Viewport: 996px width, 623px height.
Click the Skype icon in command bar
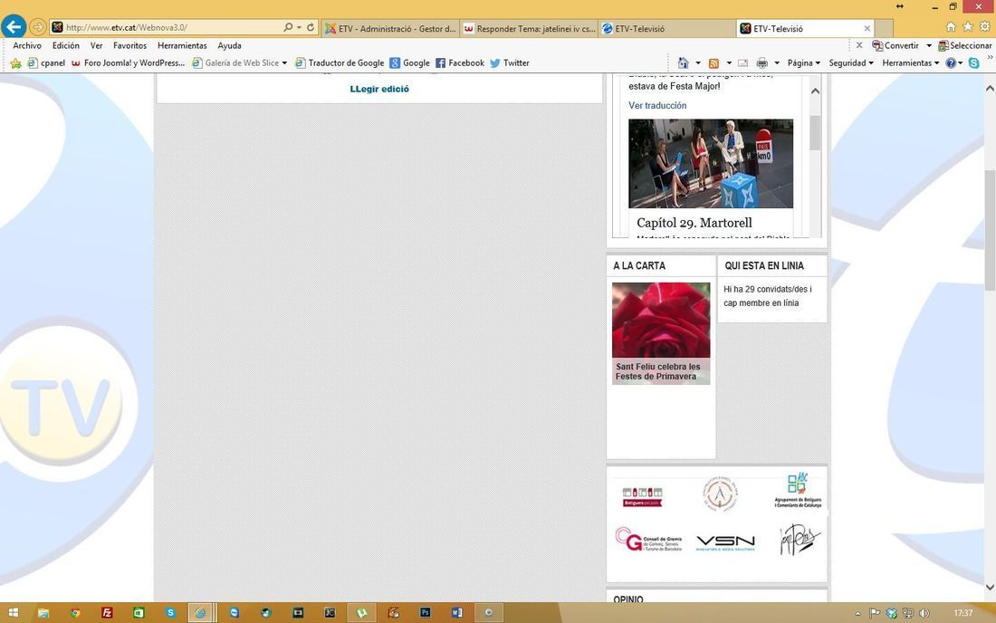click(x=973, y=62)
